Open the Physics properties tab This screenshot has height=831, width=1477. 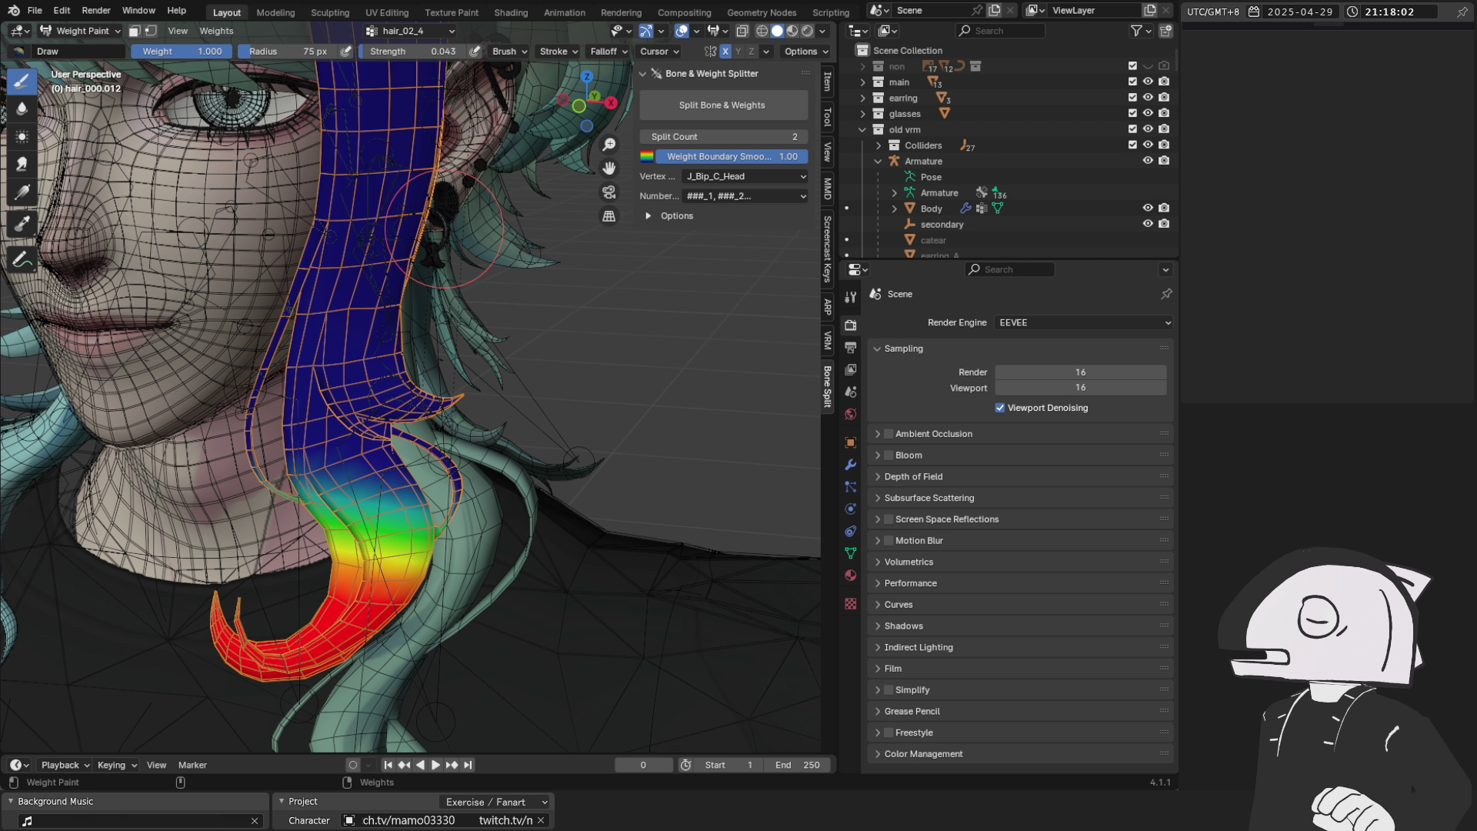click(x=850, y=509)
